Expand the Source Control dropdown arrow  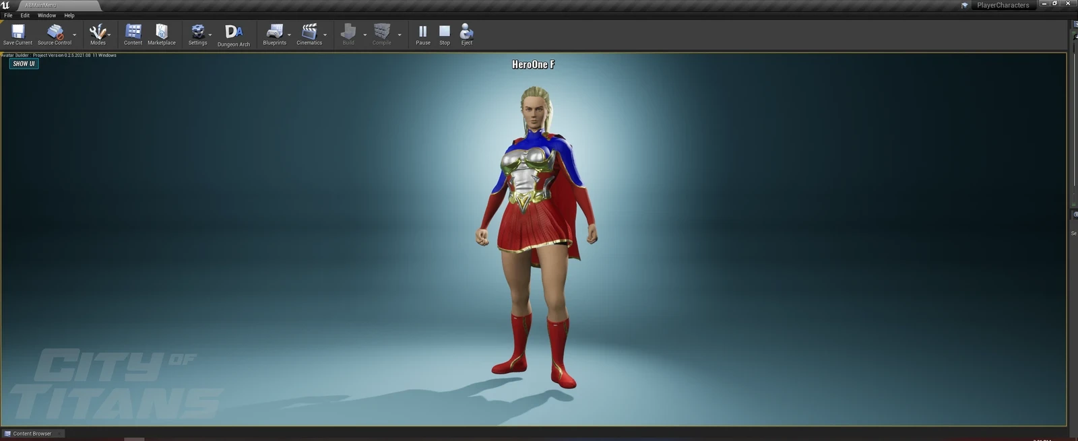coord(75,34)
